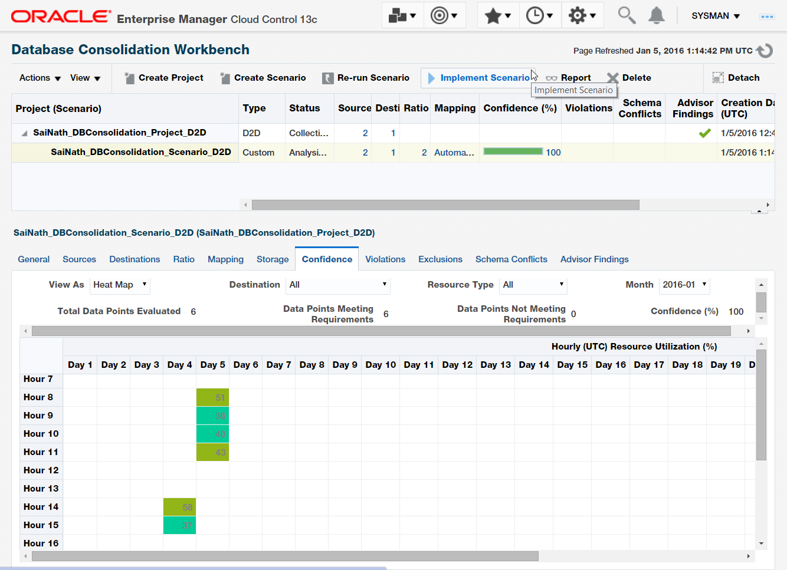Click the Day 5 Hour 11 cell 43
Screen dimensions: 787x570
212,453
